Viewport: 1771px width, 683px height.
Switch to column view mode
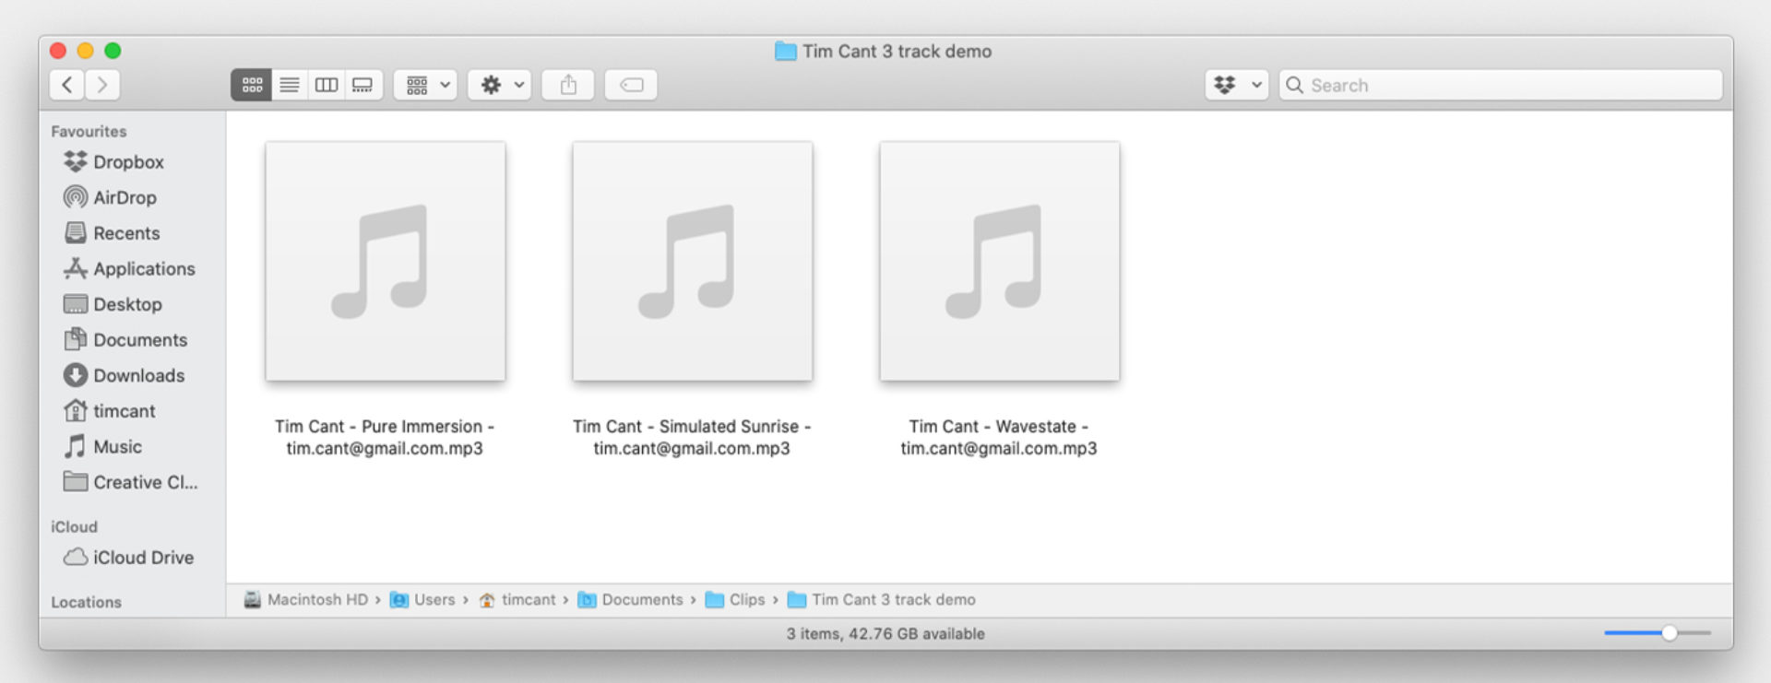(327, 85)
